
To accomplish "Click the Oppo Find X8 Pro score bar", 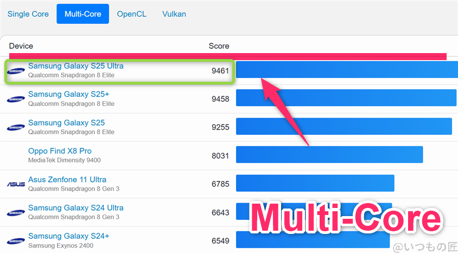I will click(329, 155).
